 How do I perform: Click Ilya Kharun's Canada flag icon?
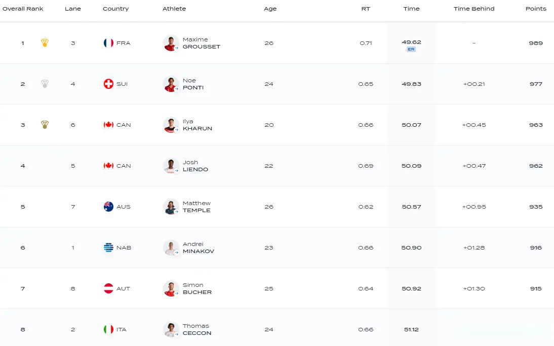tap(108, 125)
